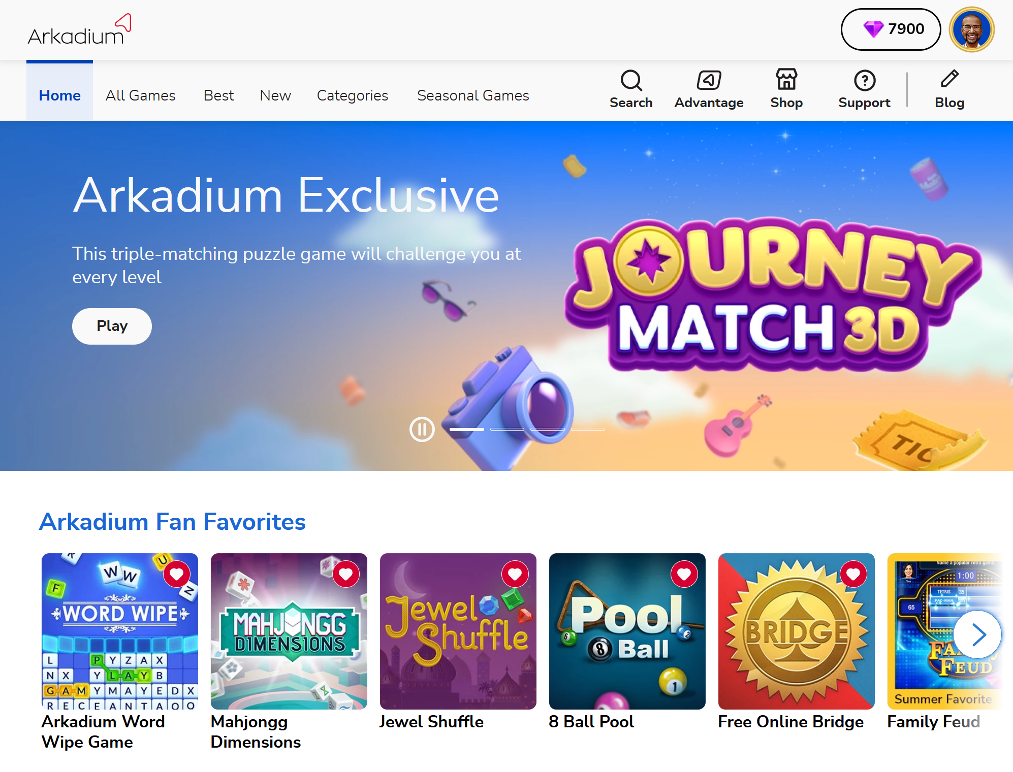The height and width of the screenshot is (772, 1013).
Task: Open the Support question mark icon
Action: tap(865, 80)
